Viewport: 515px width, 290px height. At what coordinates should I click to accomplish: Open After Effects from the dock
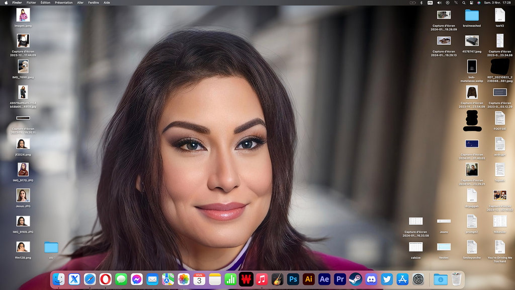324,279
